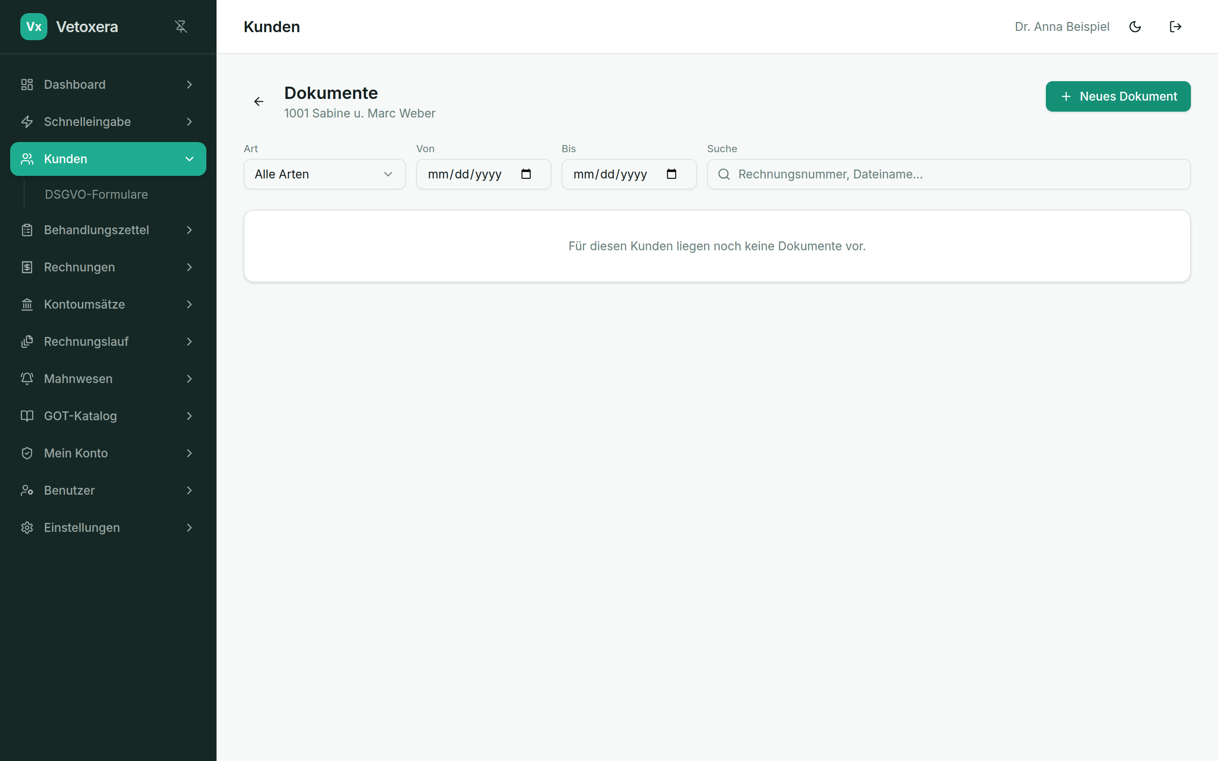Click the Kunden page title

pos(272,27)
